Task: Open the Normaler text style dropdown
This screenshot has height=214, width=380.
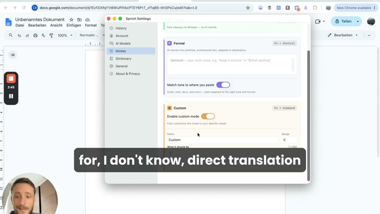Action: 92,35
